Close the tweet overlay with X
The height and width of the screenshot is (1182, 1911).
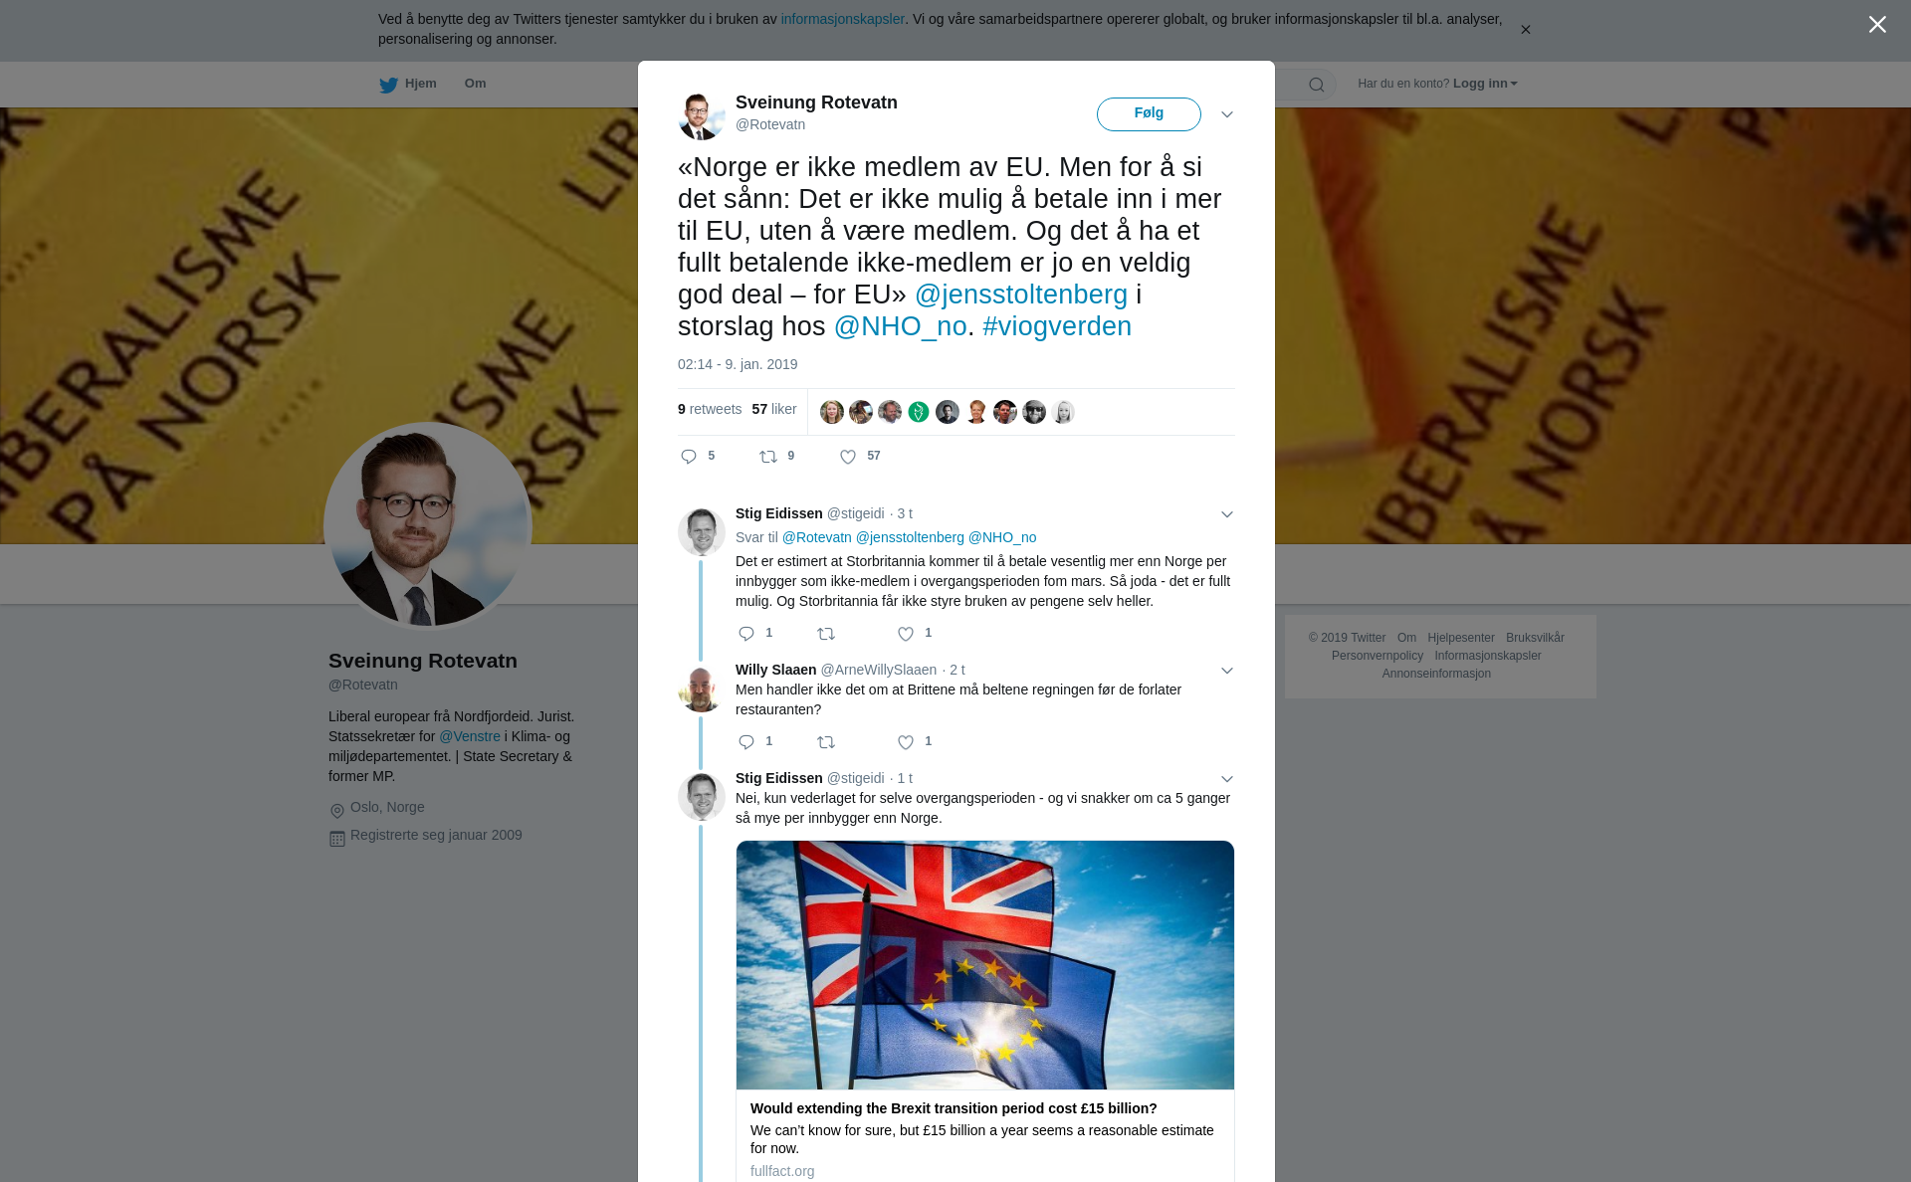point(1877,25)
